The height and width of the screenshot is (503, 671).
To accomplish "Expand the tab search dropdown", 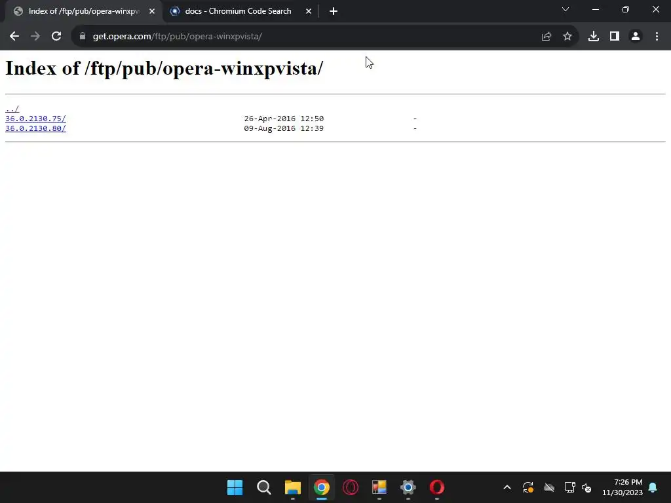I will 566,9.
